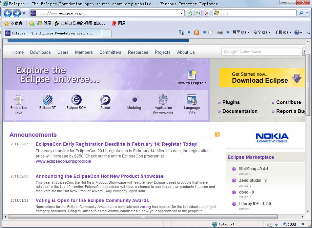Open the Enterprise Java server icon
The image size is (312, 228).
coord(18,99)
